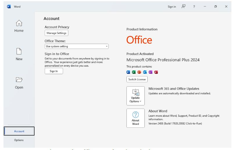Click 'Microsoft Office Professional Plus 2024' text
This screenshot has width=234, height=150.
[163, 60]
